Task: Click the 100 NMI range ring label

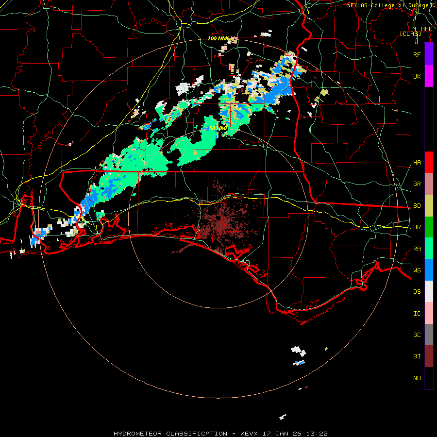Action: (218, 38)
